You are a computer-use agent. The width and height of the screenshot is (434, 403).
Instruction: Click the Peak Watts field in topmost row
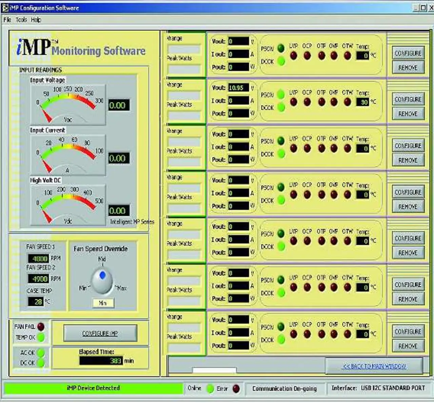(x=184, y=69)
